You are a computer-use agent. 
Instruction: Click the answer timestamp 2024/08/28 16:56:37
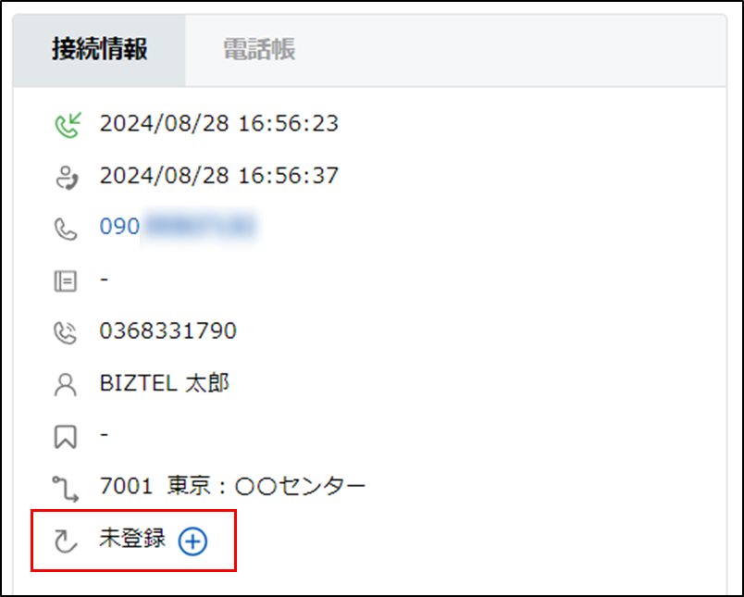[218, 175]
